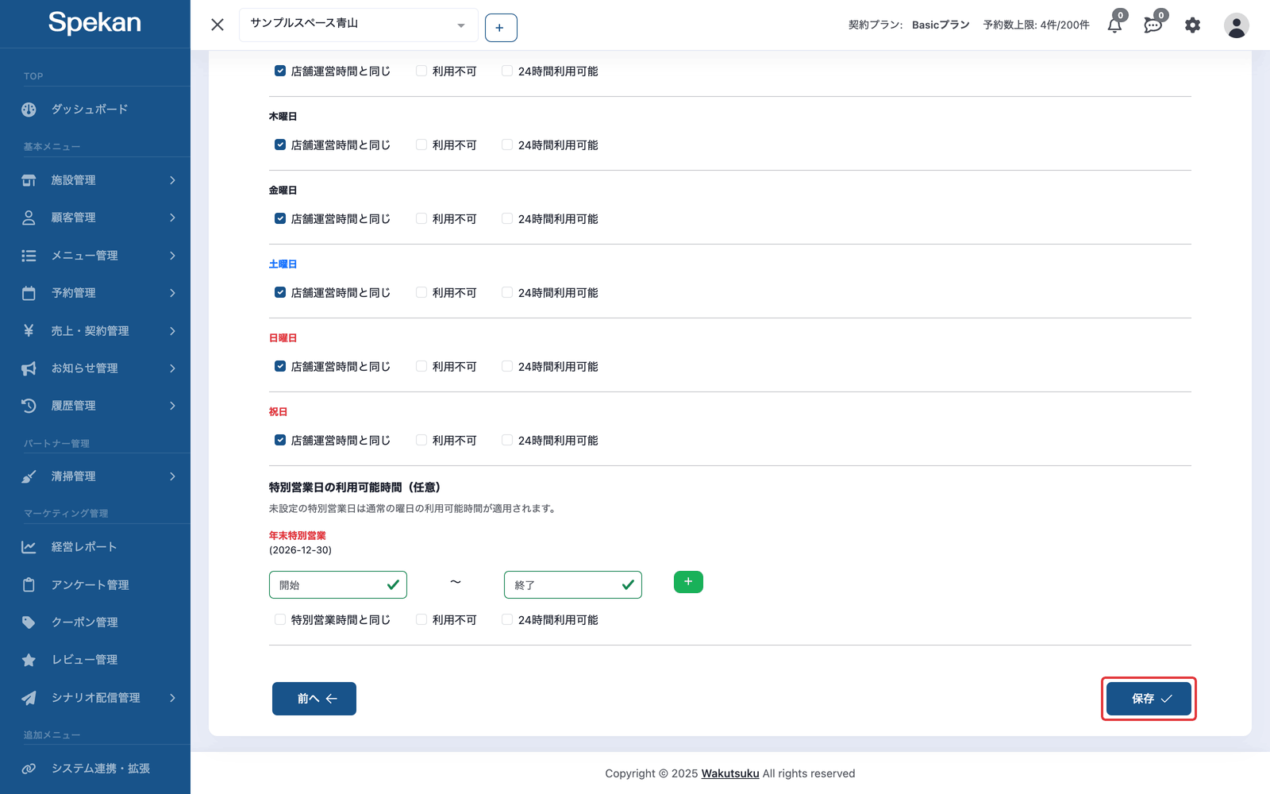Viewport: 1270px width, 794px height.
Task: Open the サンプルスペース青山 space dropdown
Action: click(359, 25)
